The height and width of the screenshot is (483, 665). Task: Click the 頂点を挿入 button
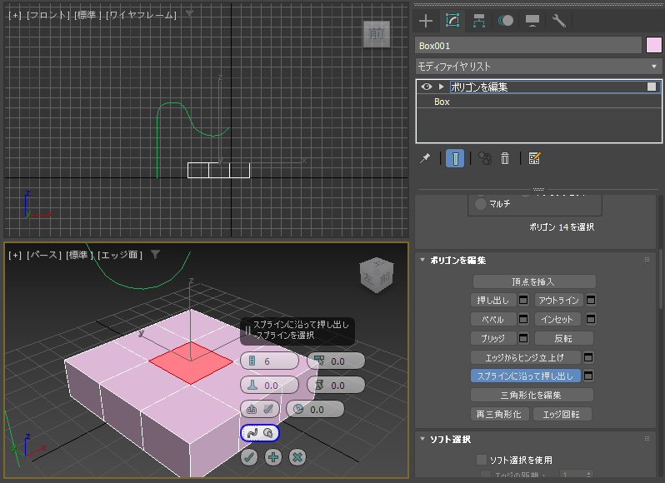tap(534, 281)
